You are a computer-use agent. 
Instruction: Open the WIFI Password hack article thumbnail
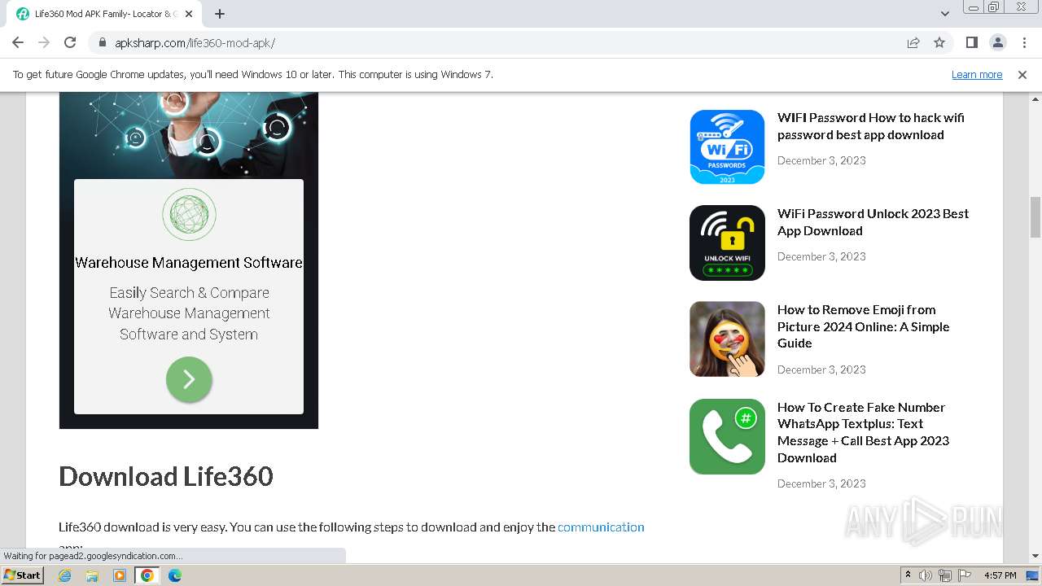pos(727,146)
